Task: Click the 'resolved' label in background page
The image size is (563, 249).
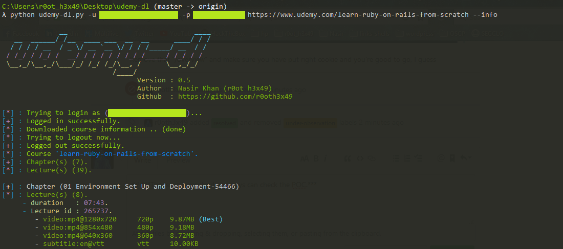Action: click(224, 123)
